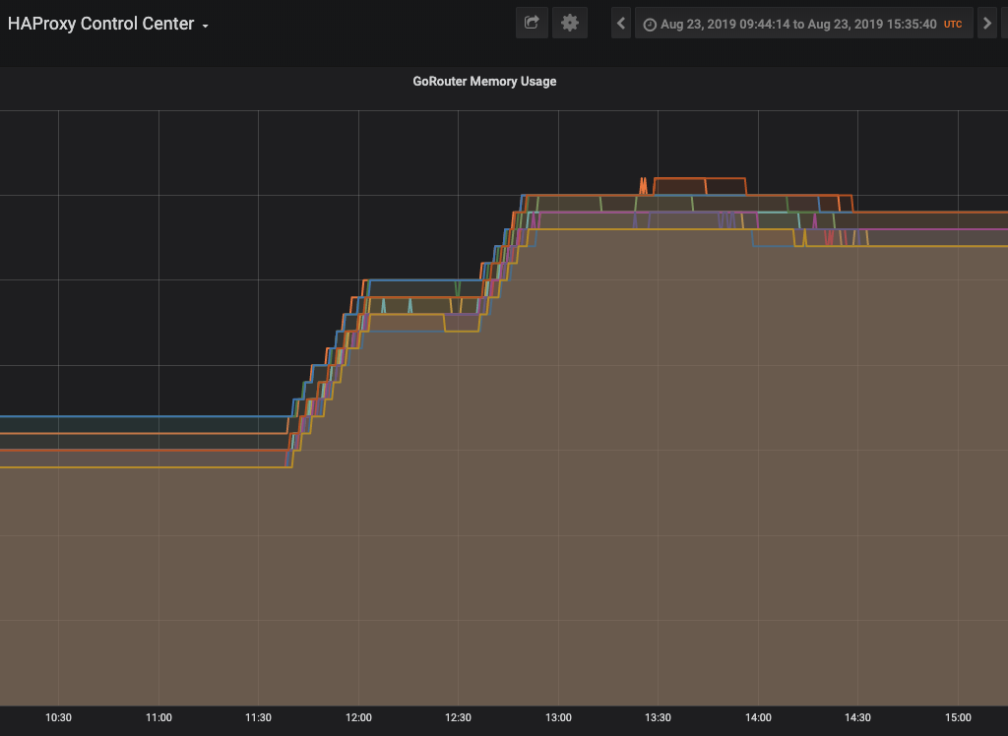This screenshot has width=1008, height=736.
Task: Click the orange UTC timezone label
Action: tap(953, 25)
